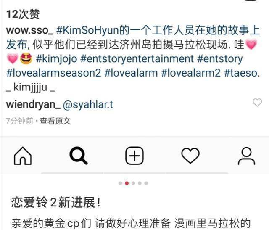
Task: Jump to the last pagination dot
Action: pyautogui.click(x=146, y=183)
